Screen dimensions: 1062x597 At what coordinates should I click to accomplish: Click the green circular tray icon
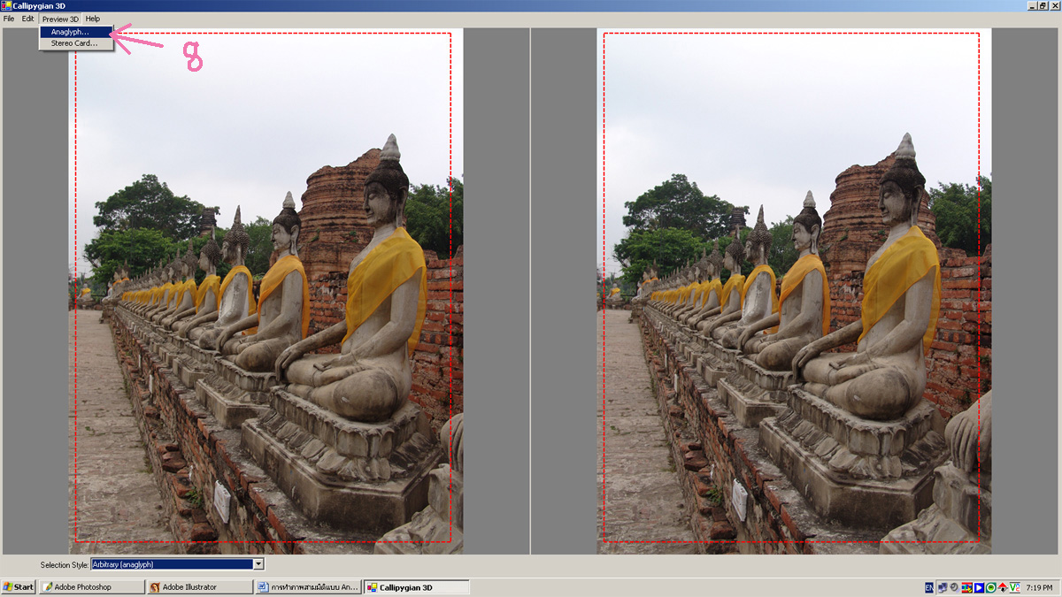(x=991, y=587)
